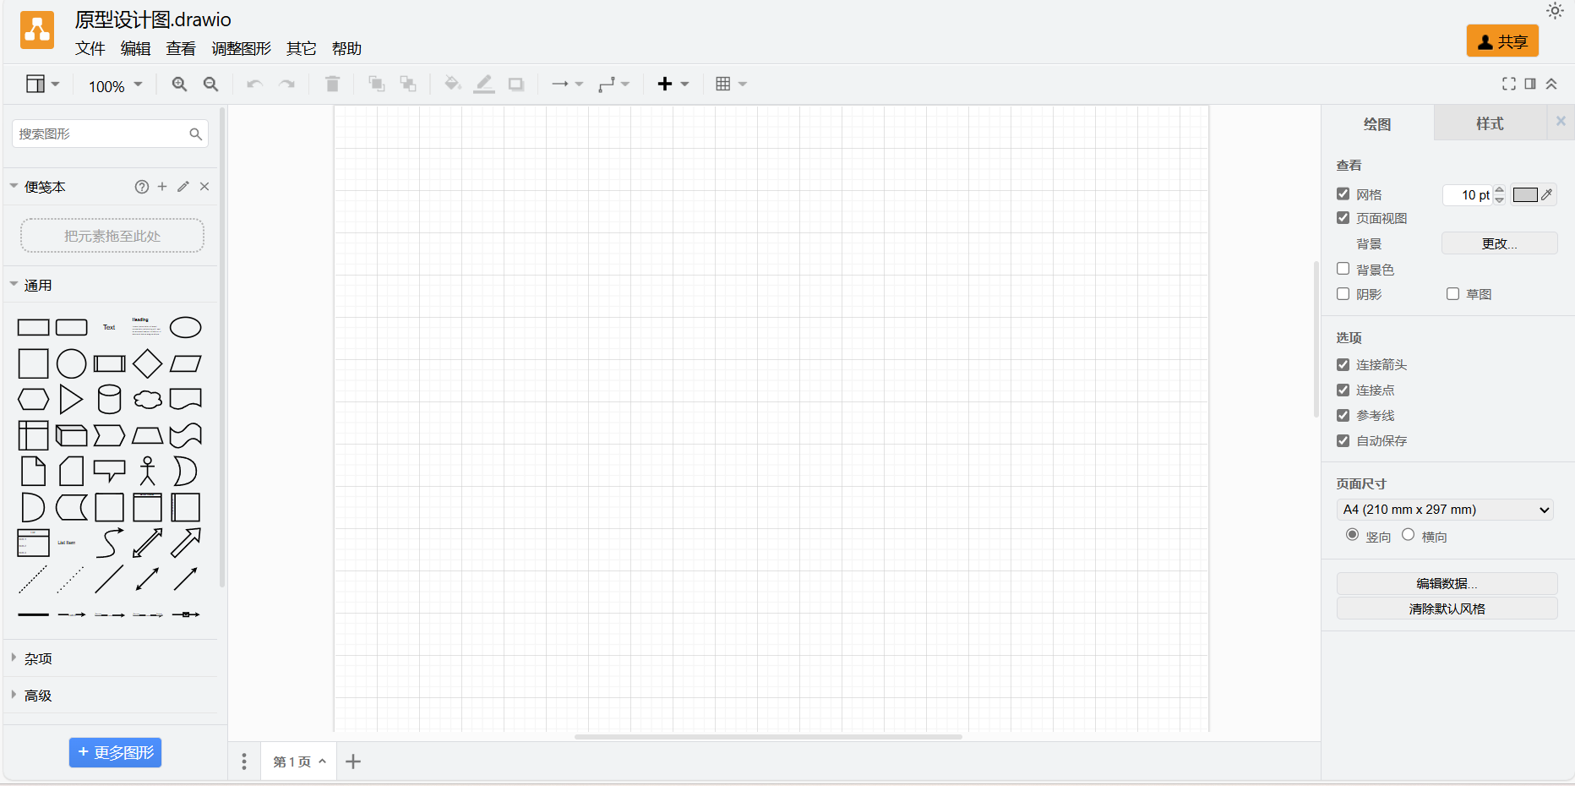Toggle the 网格 grid checkbox

click(x=1343, y=194)
